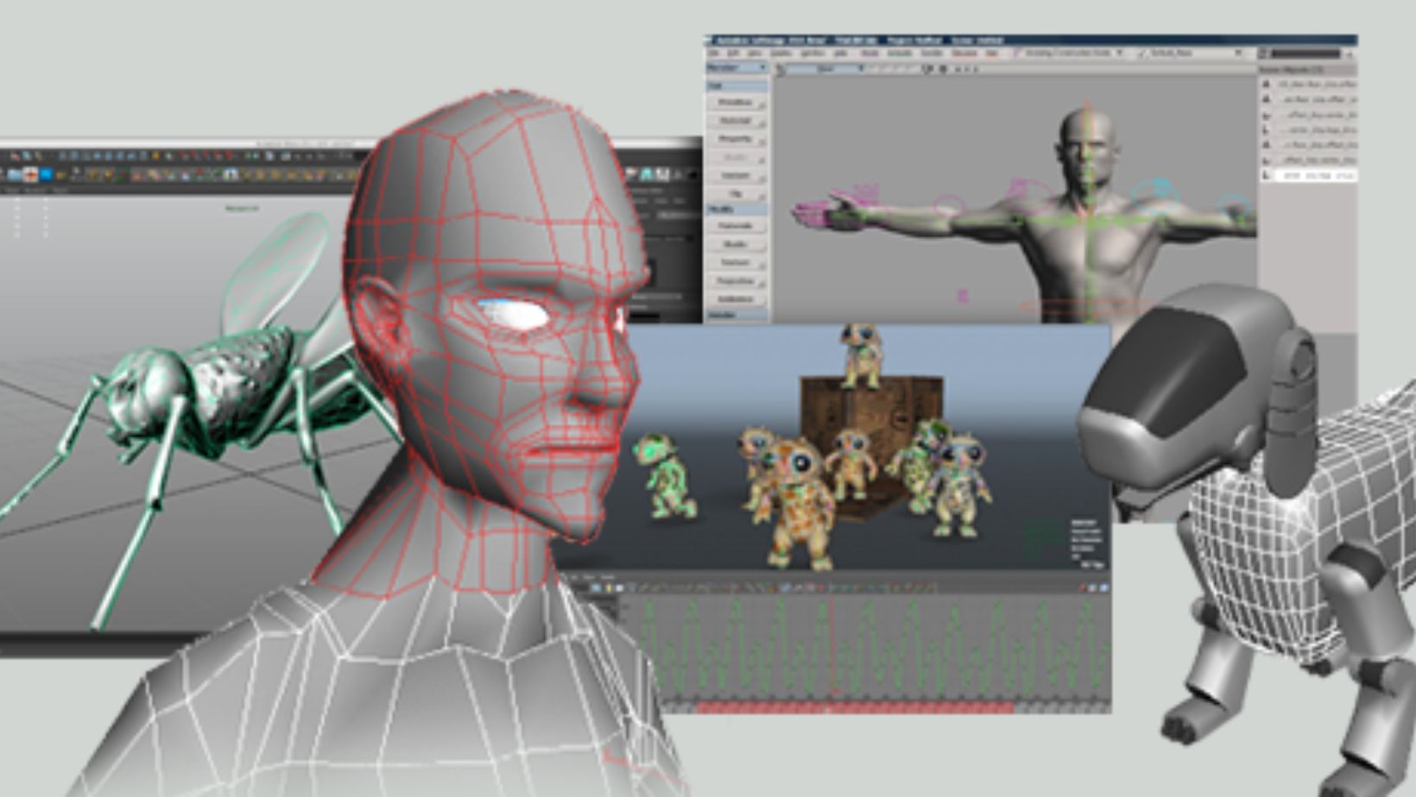Click the arrow tool icon left of viewport toolbar
This screenshot has height=797, width=1416.
(x=781, y=69)
